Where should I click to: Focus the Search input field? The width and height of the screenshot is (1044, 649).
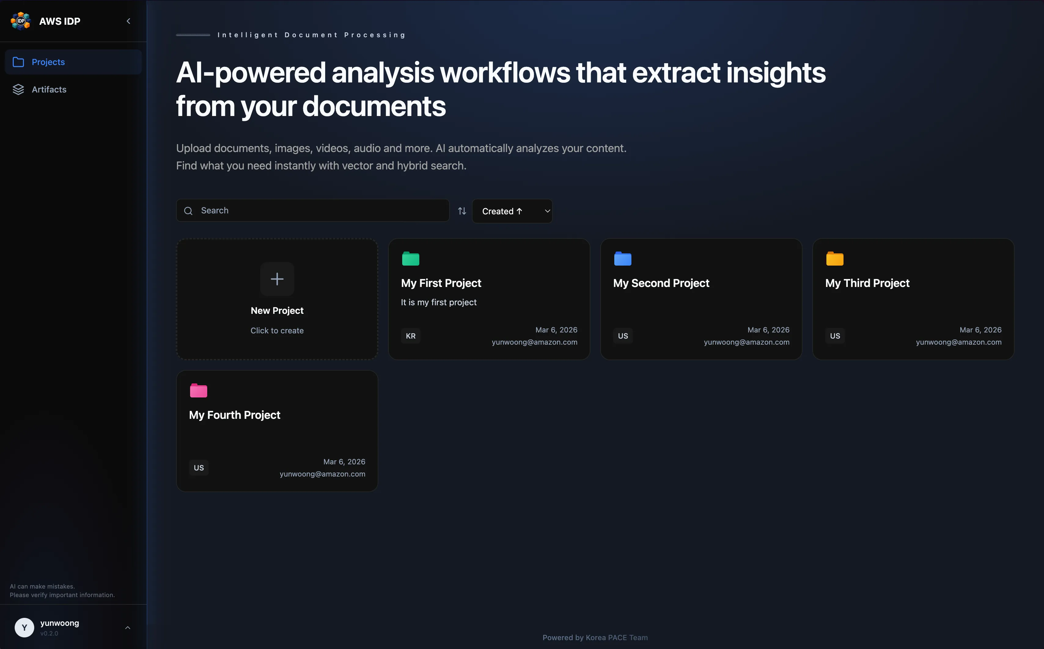pos(322,211)
